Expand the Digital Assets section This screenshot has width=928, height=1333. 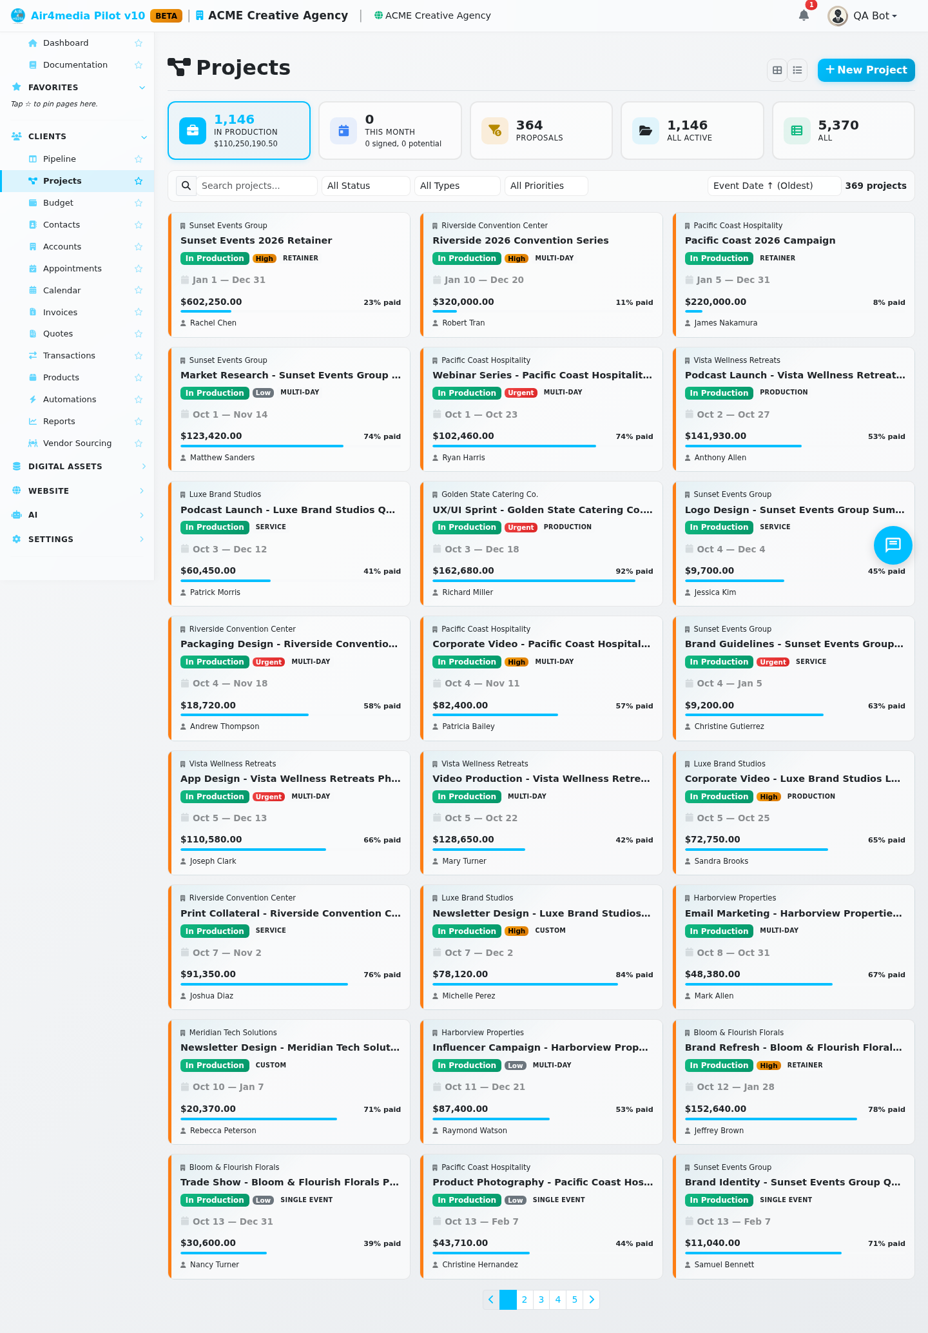point(77,467)
